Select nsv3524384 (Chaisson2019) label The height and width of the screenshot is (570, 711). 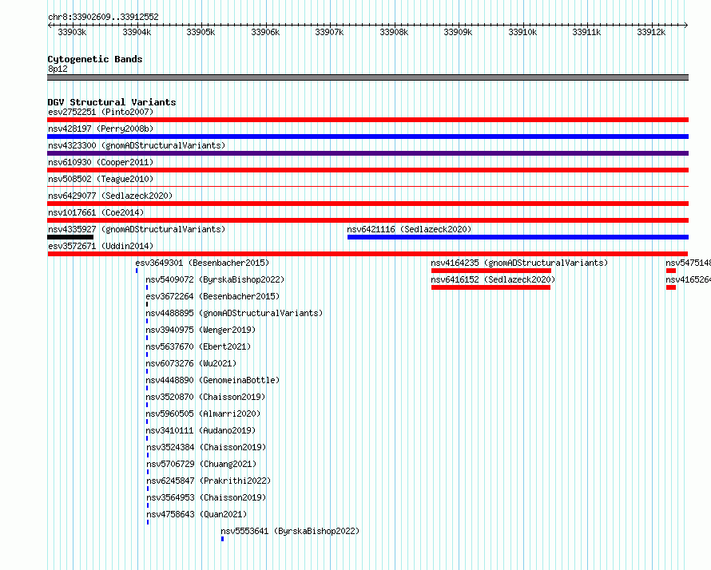coord(206,447)
